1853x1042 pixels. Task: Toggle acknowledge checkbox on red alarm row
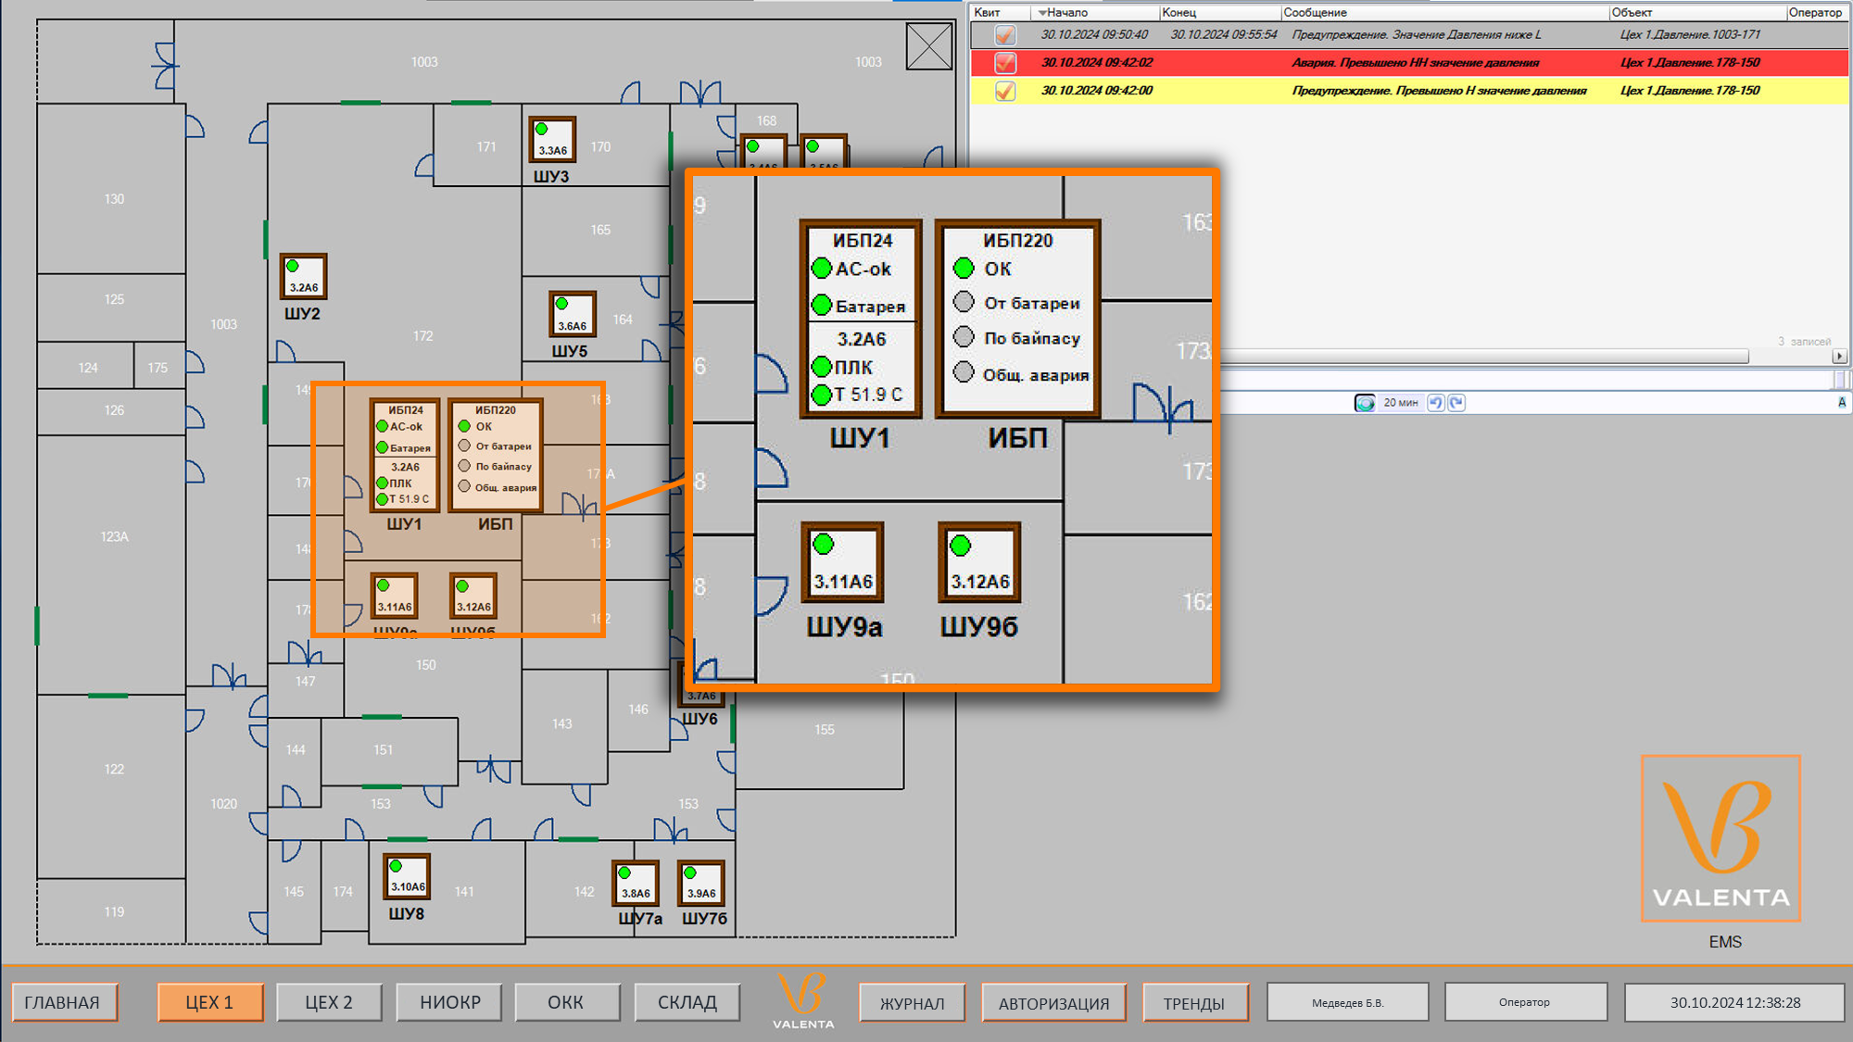pos(1004,63)
